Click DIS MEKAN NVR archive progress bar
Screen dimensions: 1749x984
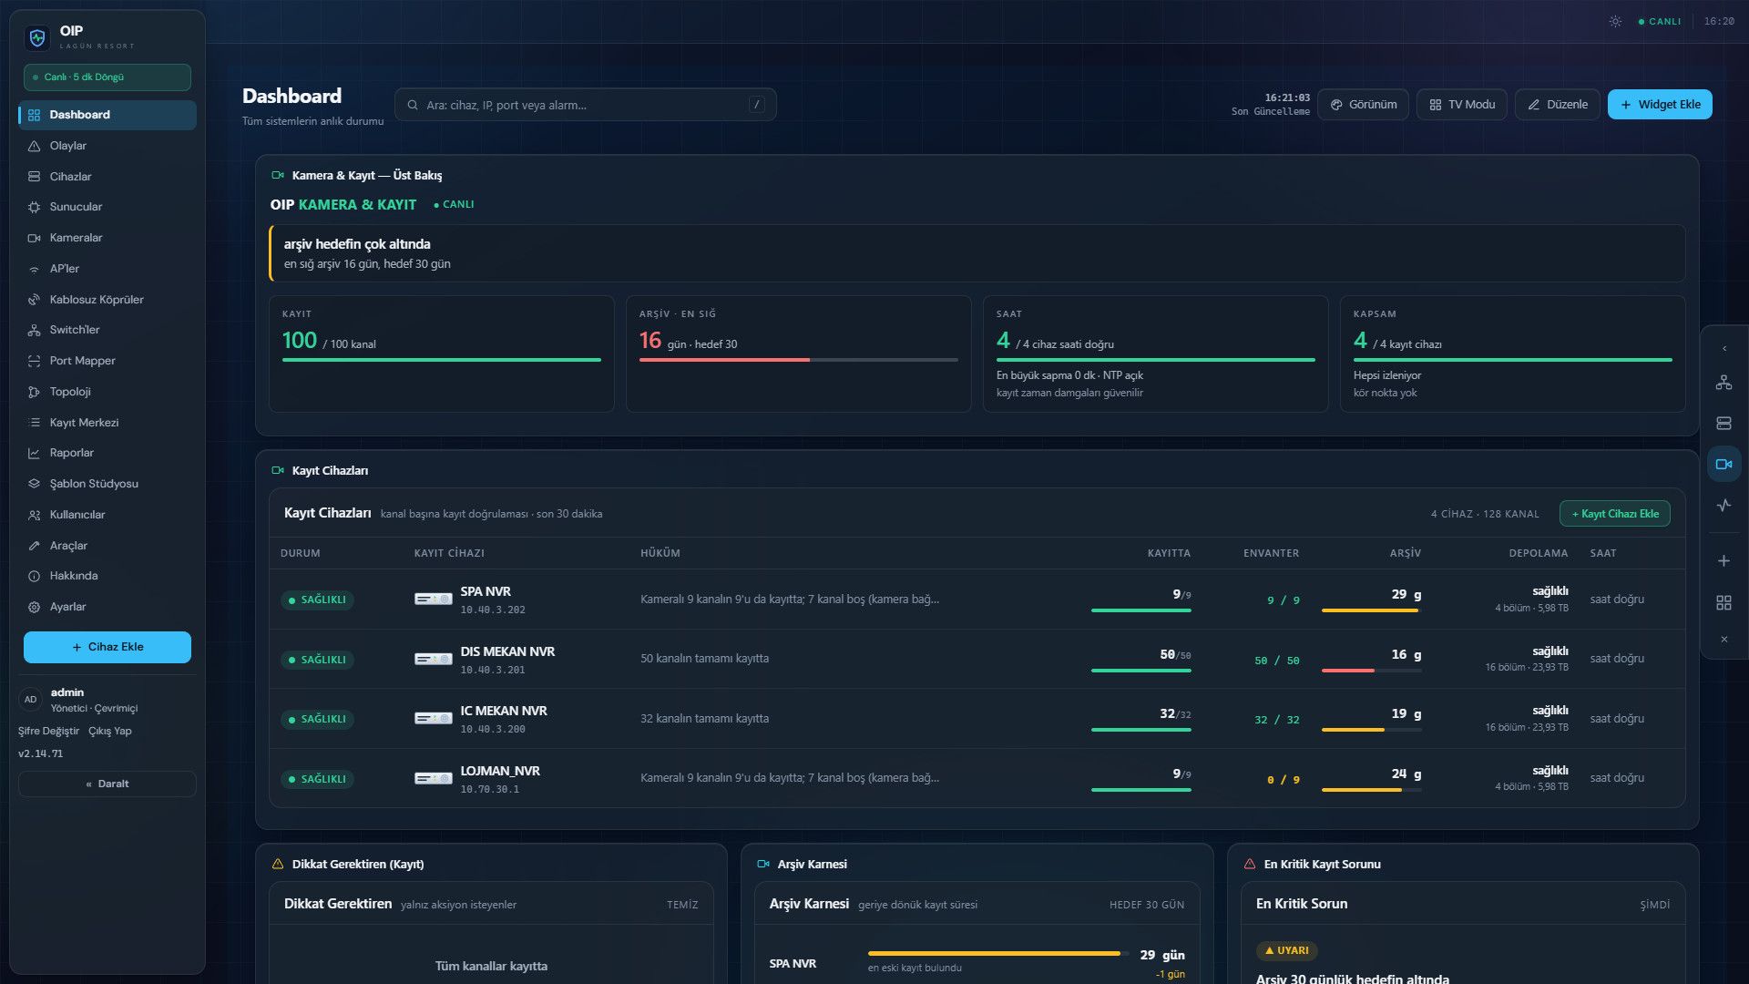[1371, 671]
